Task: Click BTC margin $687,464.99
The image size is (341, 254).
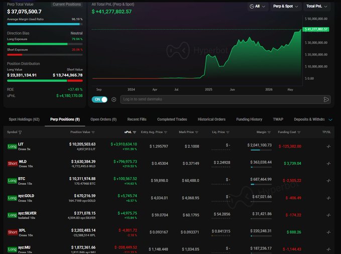Action: 261,179
